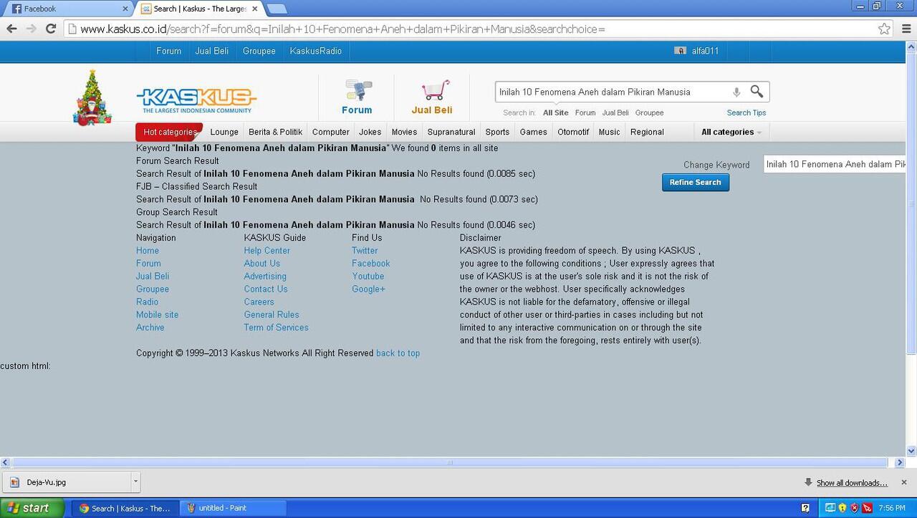Click the help tray icon in taskbar
This screenshot has height=518, width=917.
pos(805,508)
